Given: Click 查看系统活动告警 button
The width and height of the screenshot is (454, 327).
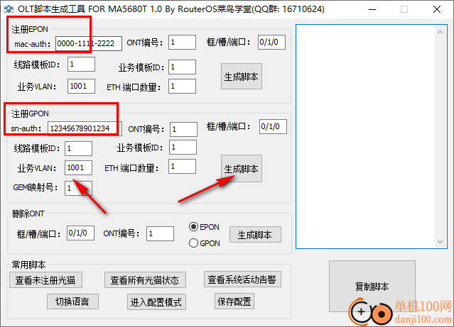Looking at the screenshot, I should (x=242, y=279).
